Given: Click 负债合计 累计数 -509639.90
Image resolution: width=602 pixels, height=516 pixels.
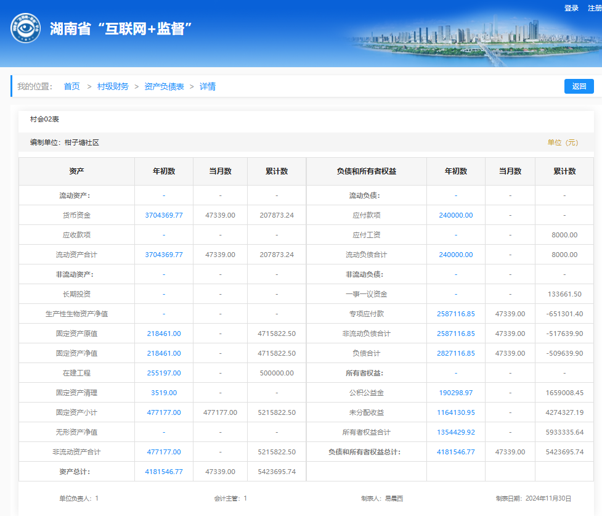Looking at the screenshot, I should 564,353.
